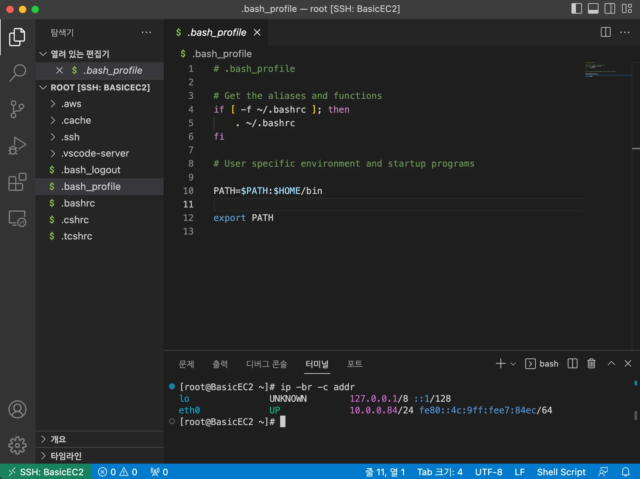Toggle primary sidebar visibility in title bar

coord(576,8)
